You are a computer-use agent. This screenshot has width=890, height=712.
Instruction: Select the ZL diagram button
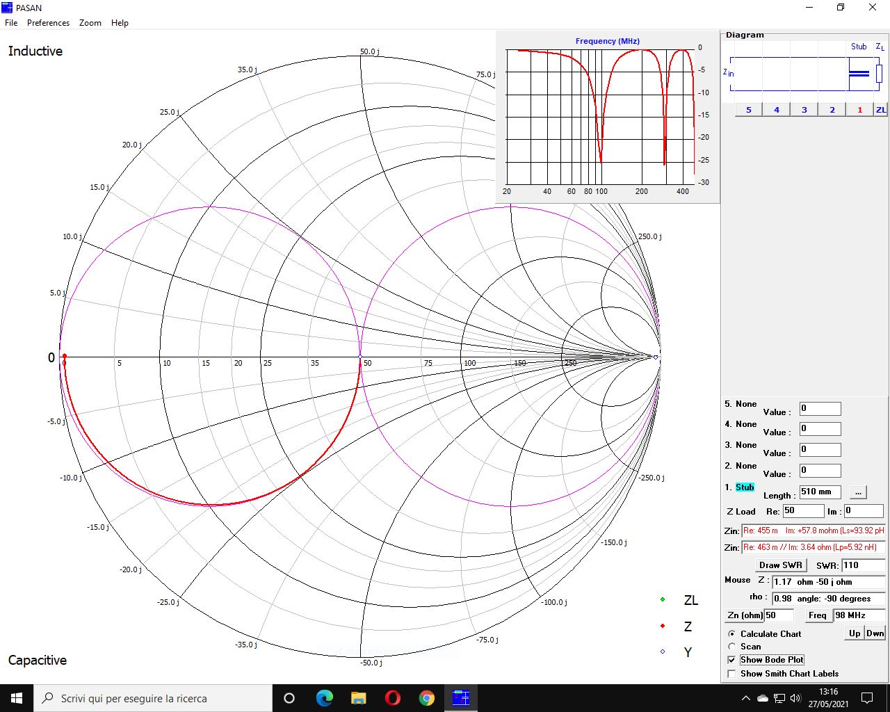click(x=881, y=110)
